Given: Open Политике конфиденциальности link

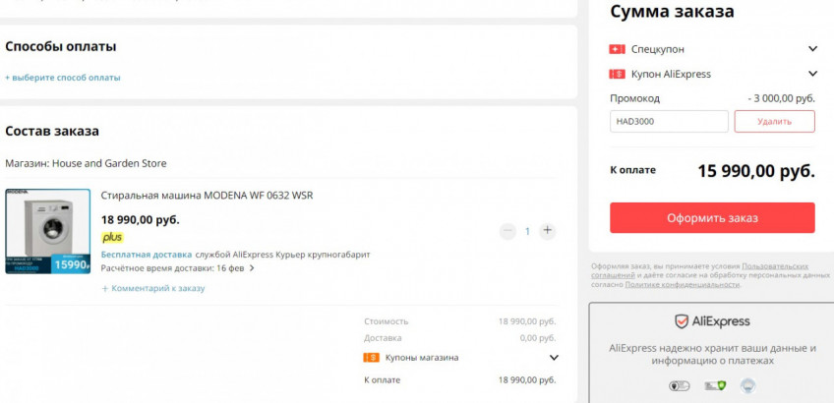Looking at the screenshot, I should tap(682, 284).
